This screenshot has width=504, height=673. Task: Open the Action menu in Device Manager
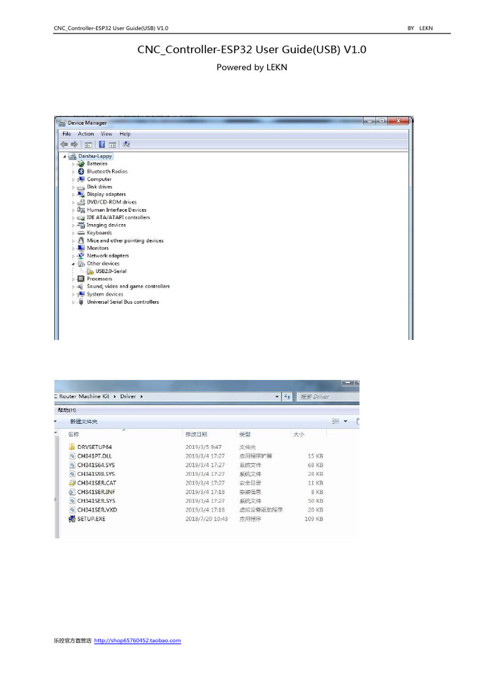[x=86, y=134]
